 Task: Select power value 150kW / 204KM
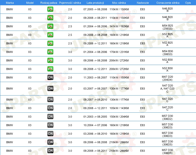coord(119,116)
